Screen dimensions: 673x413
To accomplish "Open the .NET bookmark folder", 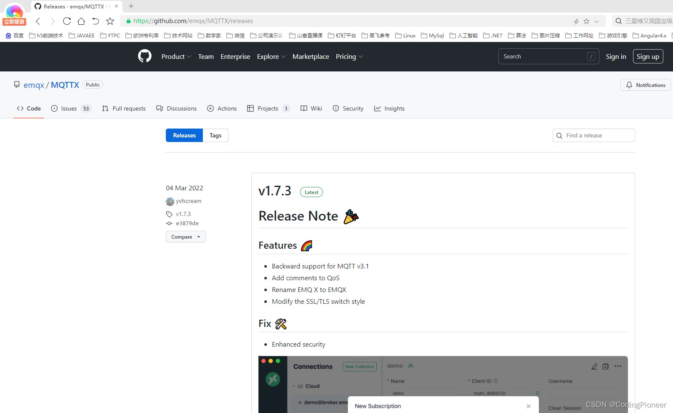I will (x=493, y=36).
